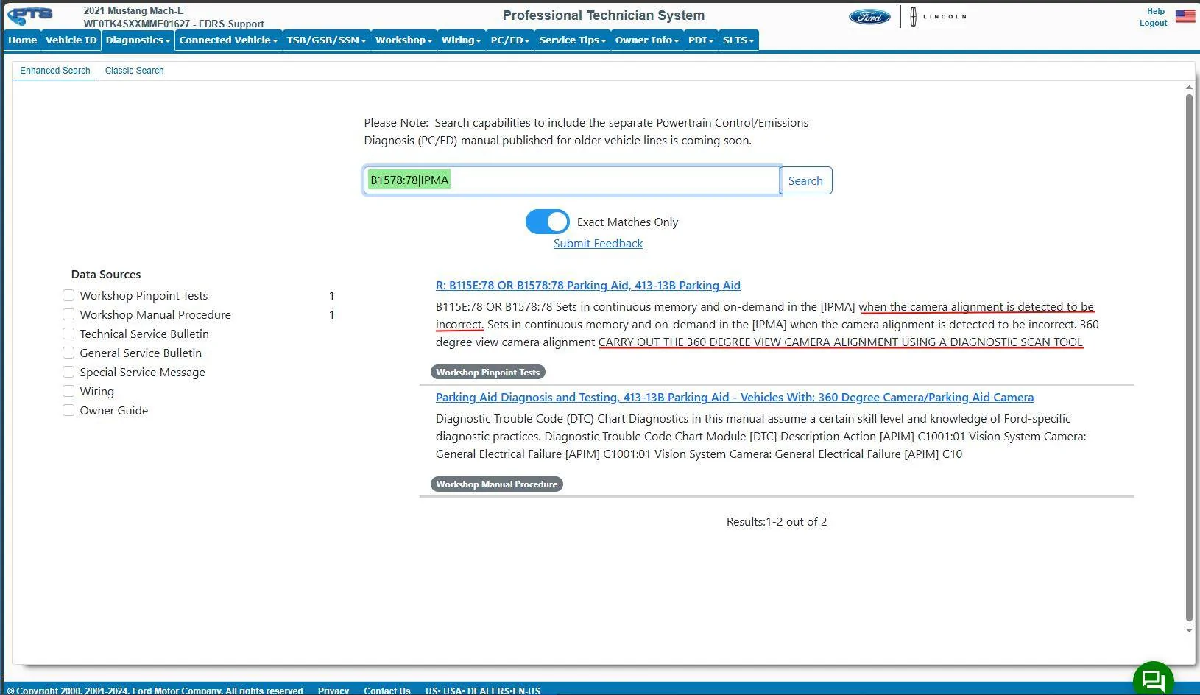The image size is (1200, 695).
Task: Switch to the Classic Search tab
Action: [x=134, y=71]
